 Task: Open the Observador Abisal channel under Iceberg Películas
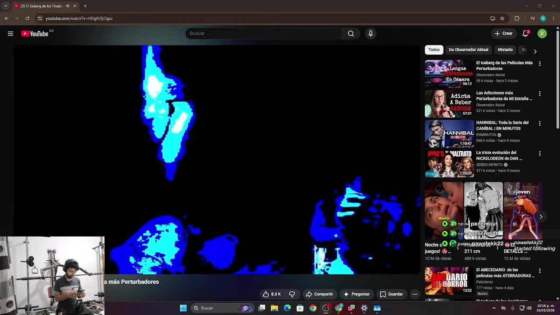point(490,75)
